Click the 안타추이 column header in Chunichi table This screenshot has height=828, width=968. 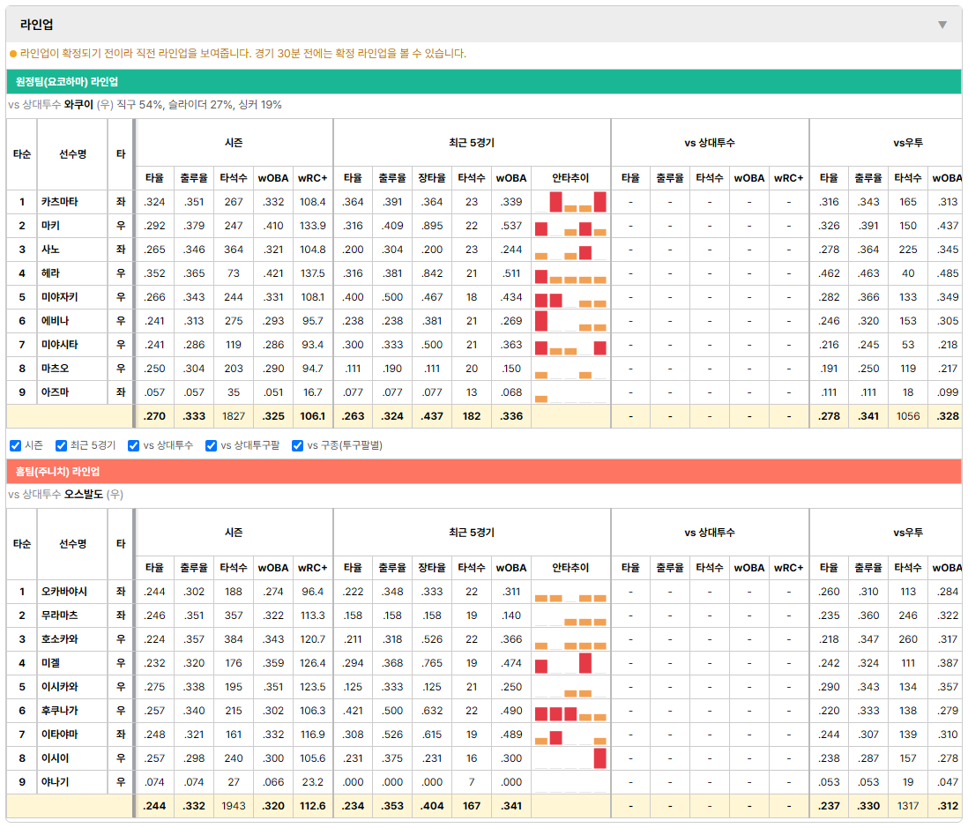click(570, 568)
